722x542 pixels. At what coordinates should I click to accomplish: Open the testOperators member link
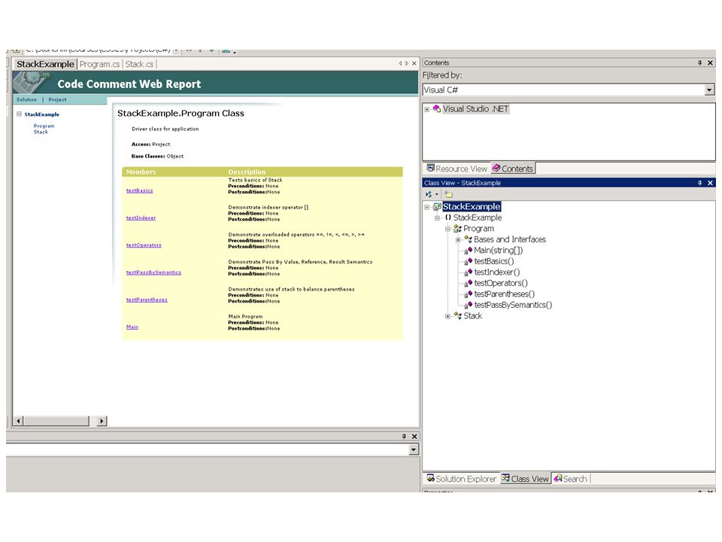(144, 245)
